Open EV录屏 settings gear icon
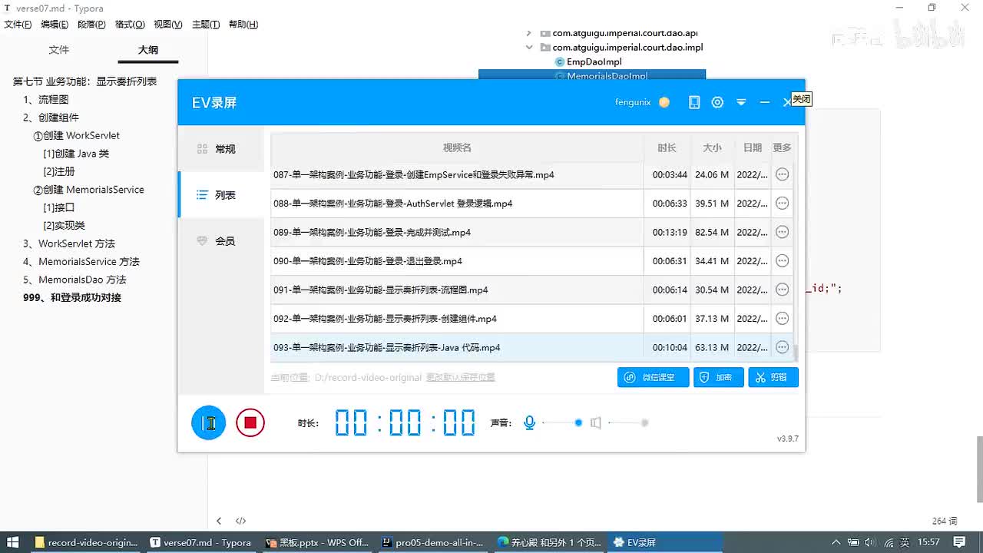This screenshot has width=983, height=553. 717,102
